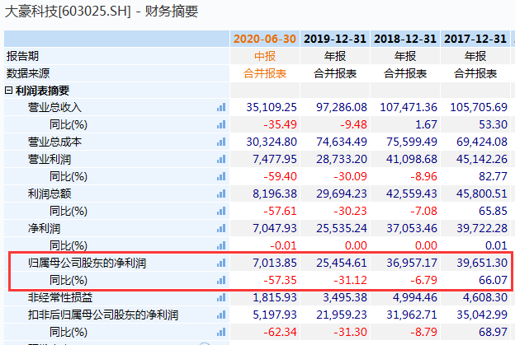This screenshot has width=515, height=345.
Task: Click the 营业总成本 row label
Action: click(54, 142)
